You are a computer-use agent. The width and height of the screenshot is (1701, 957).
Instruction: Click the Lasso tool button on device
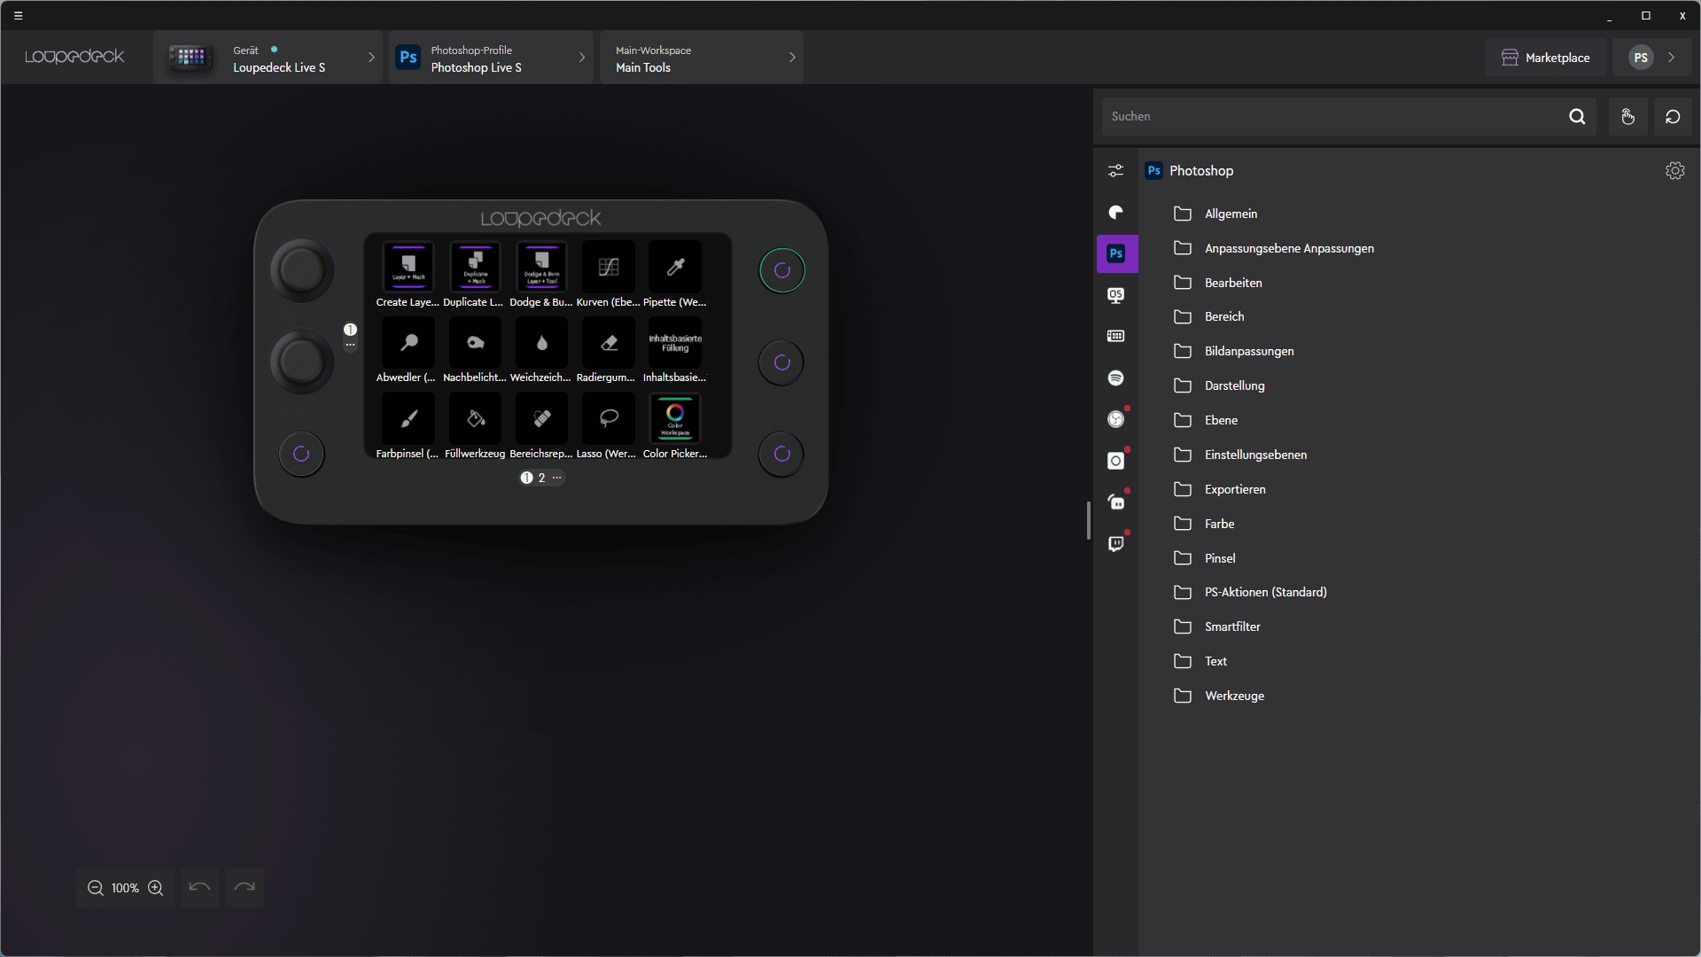(608, 419)
